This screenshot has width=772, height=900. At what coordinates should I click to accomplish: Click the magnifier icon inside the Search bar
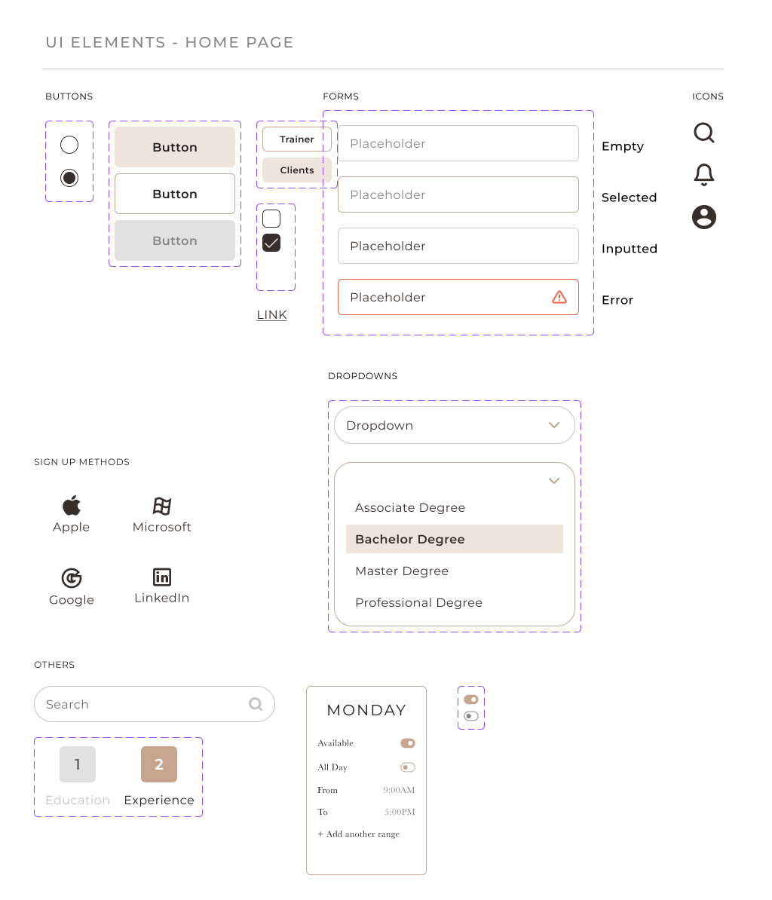[255, 703]
